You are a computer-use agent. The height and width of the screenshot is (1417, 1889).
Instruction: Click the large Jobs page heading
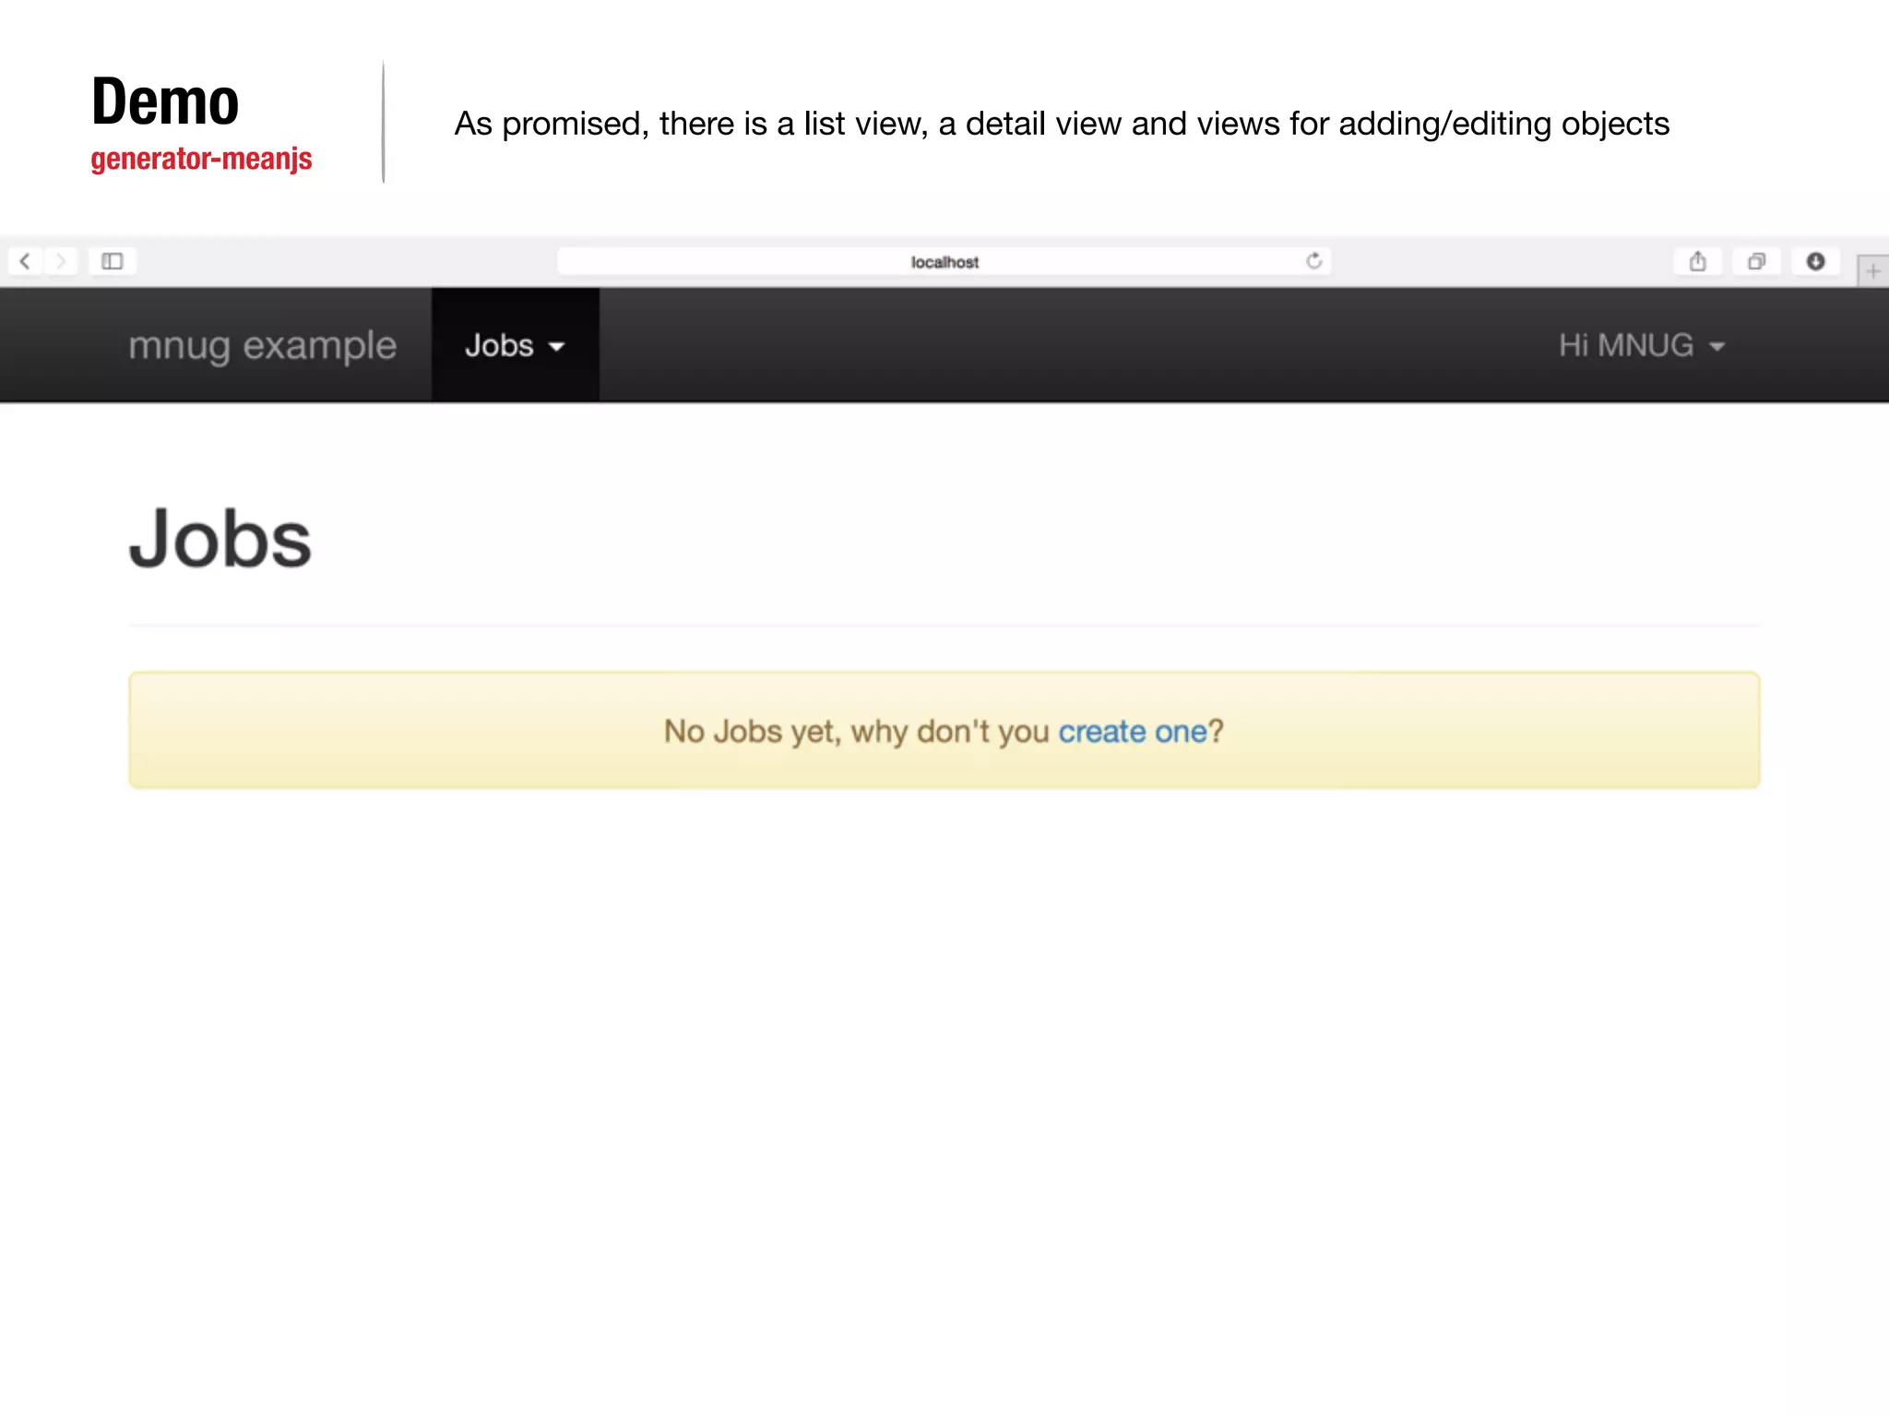[220, 540]
